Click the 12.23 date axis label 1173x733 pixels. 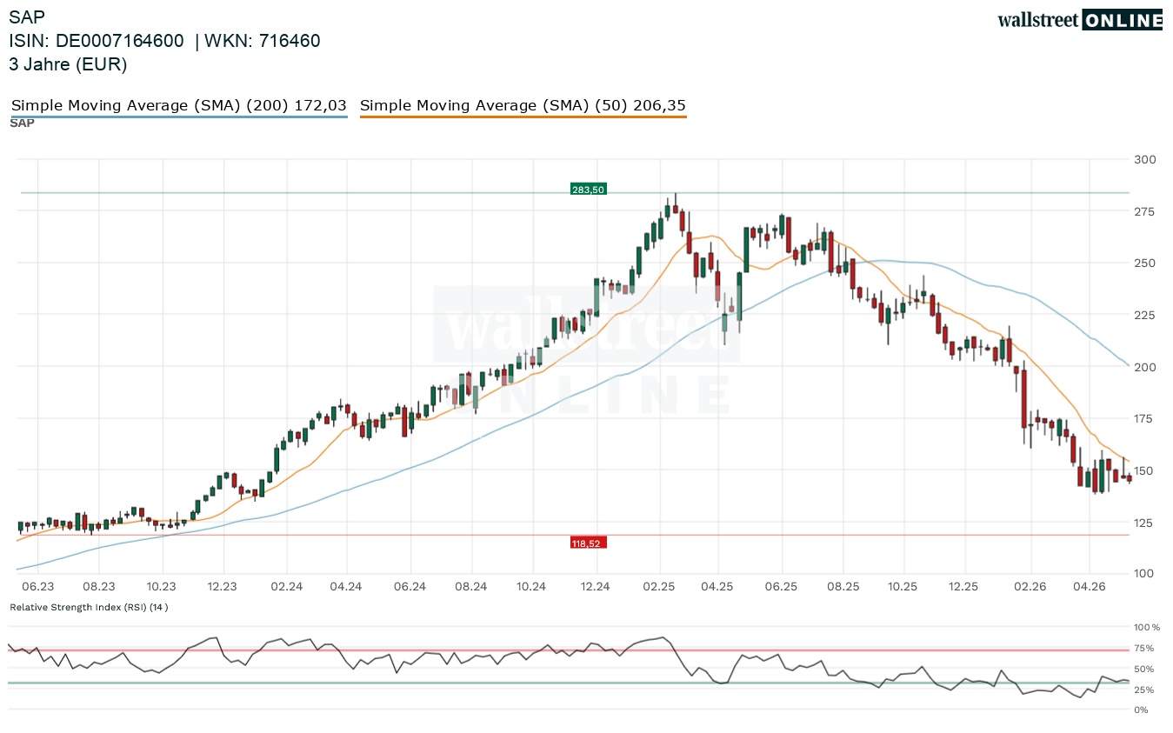[x=223, y=588]
